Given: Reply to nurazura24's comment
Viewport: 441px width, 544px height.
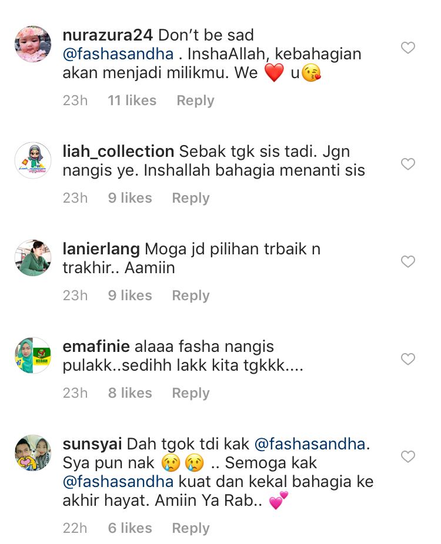Looking at the screenshot, I should coord(195,100).
